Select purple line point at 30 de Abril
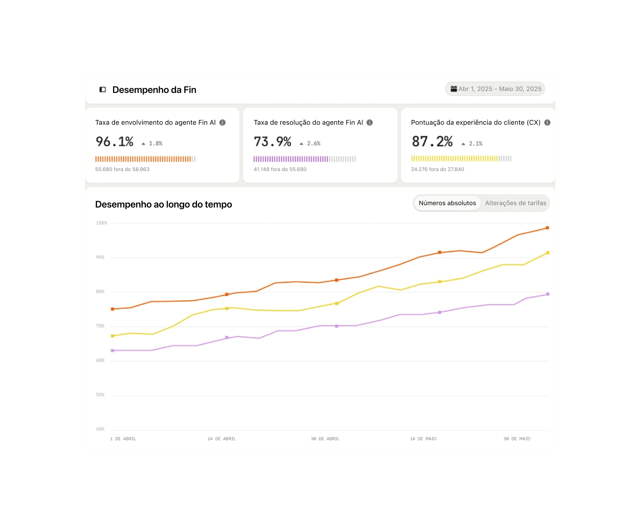640x525 pixels. pos(337,326)
